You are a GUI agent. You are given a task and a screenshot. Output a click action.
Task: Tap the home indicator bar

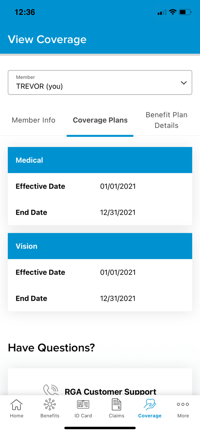pyautogui.click(x=100, y=428)
